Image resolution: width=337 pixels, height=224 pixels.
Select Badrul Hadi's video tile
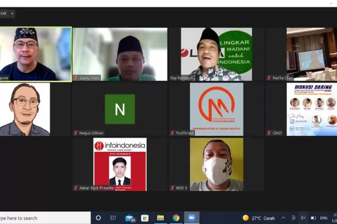tap(120, 54)
